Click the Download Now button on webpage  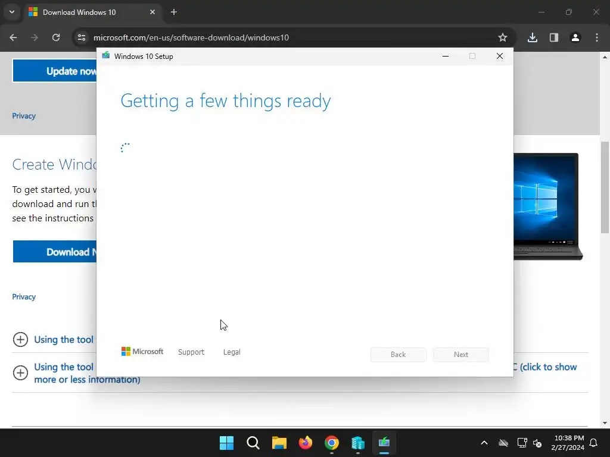54,252
